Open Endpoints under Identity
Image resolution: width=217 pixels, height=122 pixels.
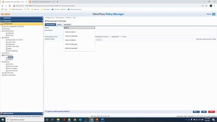click(x=11, y=44)
